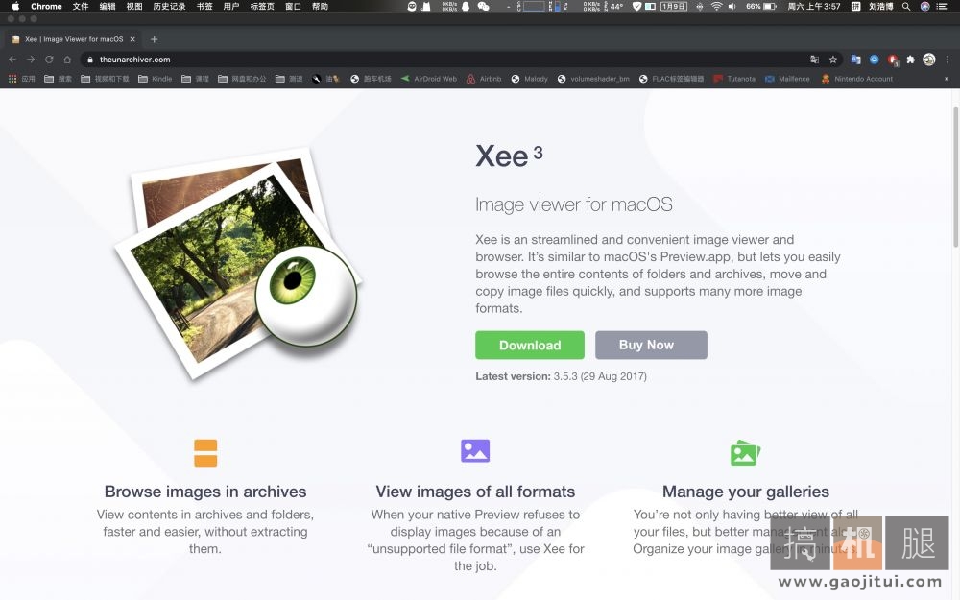960x600 pixels.
Task: Open the Chrome profile avatar
Action: pos(929,60)
